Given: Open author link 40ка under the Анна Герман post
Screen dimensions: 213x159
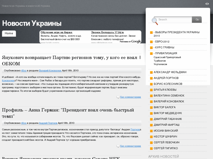Looking at the screenshot, I should coord(24,123).
